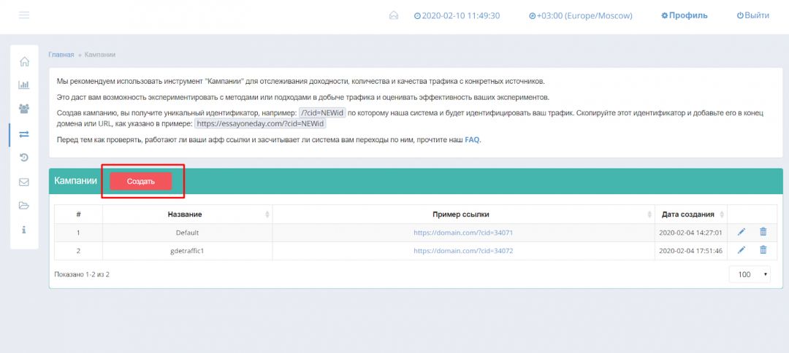Open the messages envelope icon in header

pyautogui.click(x=394, y=15)
